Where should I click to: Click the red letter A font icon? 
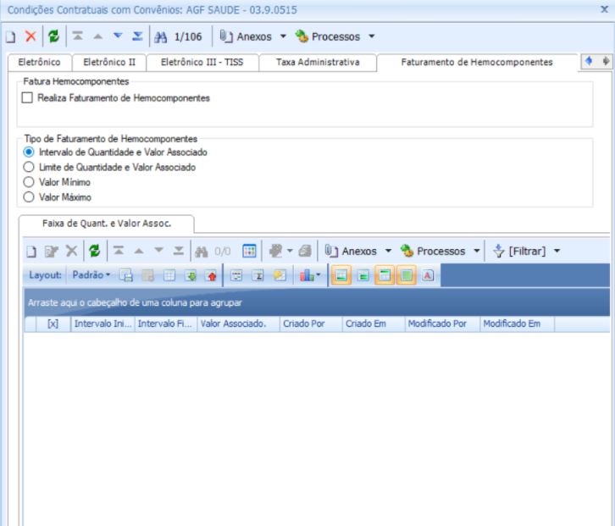pyautogui.click(x=428, y=275)
